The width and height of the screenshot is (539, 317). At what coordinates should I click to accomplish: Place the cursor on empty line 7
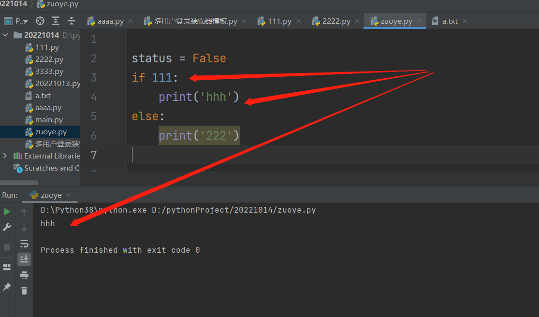(x=333, y=155)
